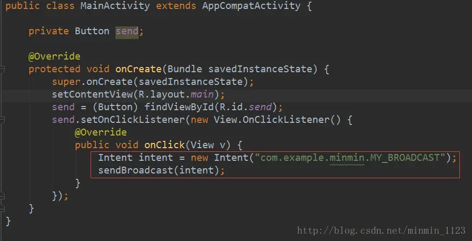Click the @Override annotation above protected void onCreate
Screen dimensions: 472x241
[54, 56]
